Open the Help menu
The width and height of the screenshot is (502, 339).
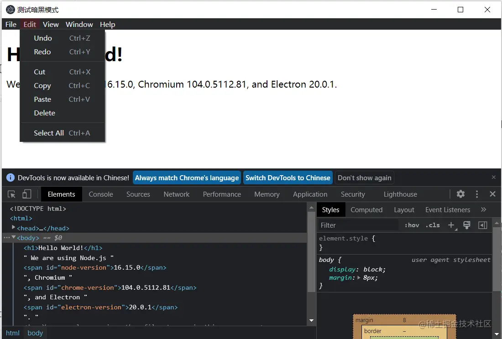coord(107,24)
